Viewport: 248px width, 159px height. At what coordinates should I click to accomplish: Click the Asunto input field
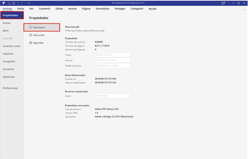point(112,60)
